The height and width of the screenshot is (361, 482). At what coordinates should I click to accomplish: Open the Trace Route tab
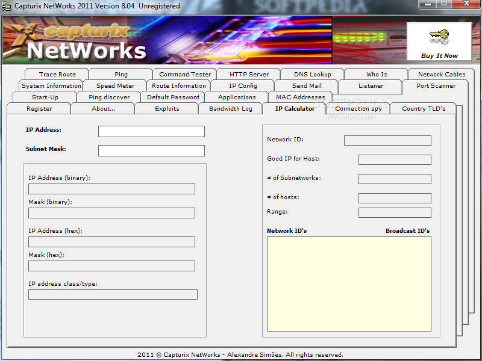[x=57, y=74]
